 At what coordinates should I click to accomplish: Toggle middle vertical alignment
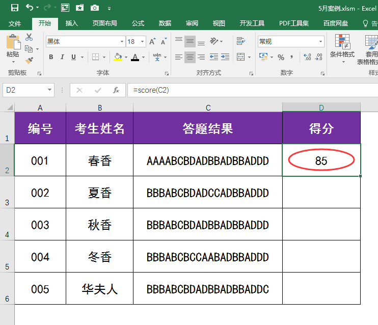pyautogui.click(x=190, y=41)
